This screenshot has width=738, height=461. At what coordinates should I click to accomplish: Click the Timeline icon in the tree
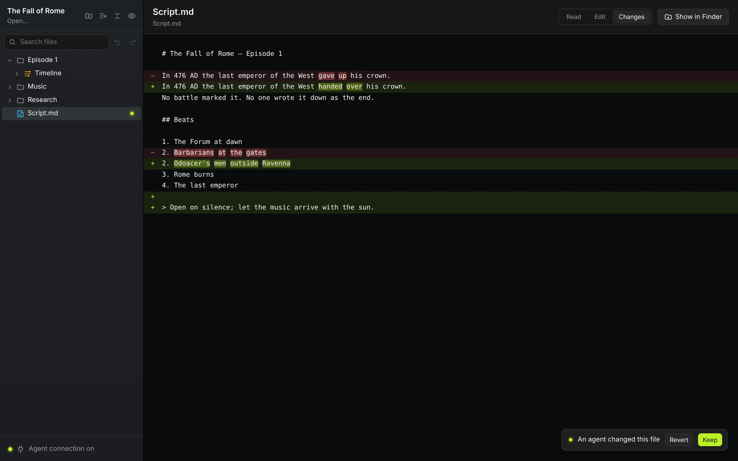27,74
